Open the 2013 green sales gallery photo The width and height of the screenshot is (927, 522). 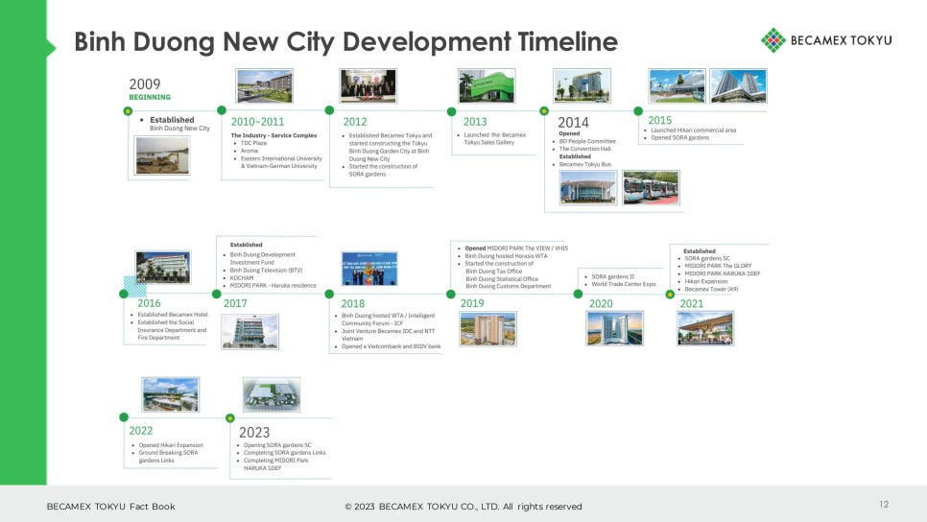(x=487, y=85)
